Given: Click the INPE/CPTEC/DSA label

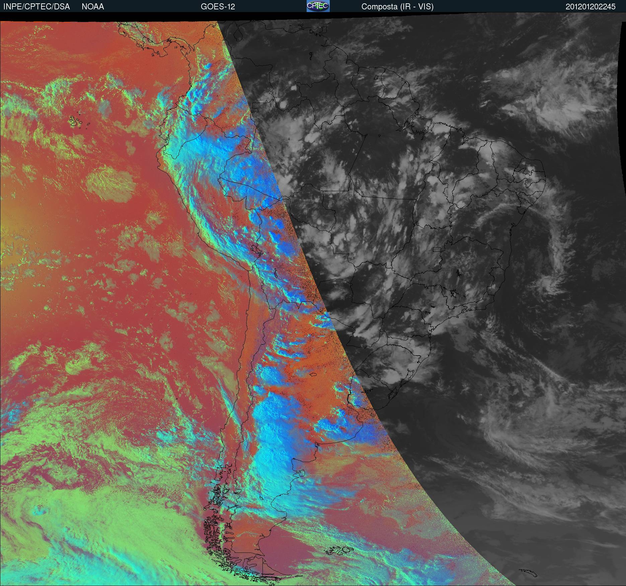Looking at the screenshot, I should [x=36, y=7].
